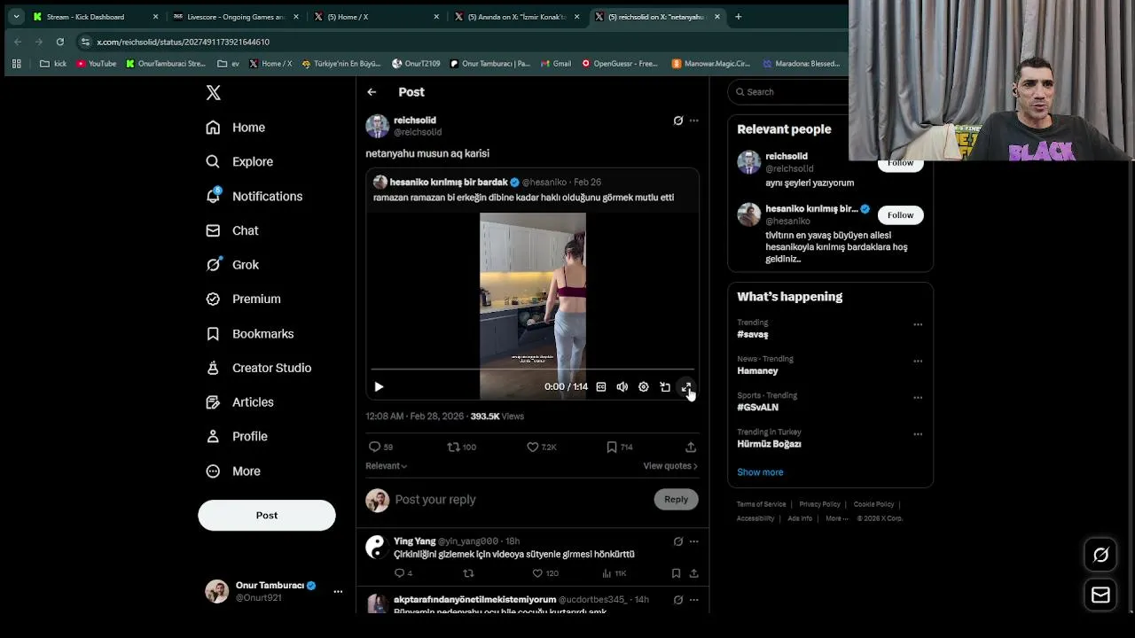
Task: Click Show more under What's happening
Action: (x=760, y=472)
